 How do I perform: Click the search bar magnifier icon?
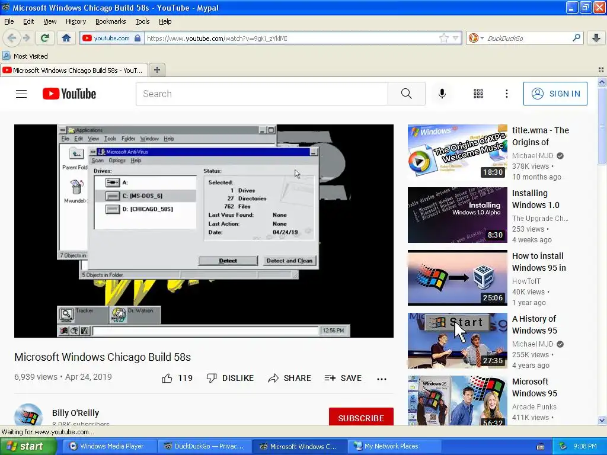(576, 38)
